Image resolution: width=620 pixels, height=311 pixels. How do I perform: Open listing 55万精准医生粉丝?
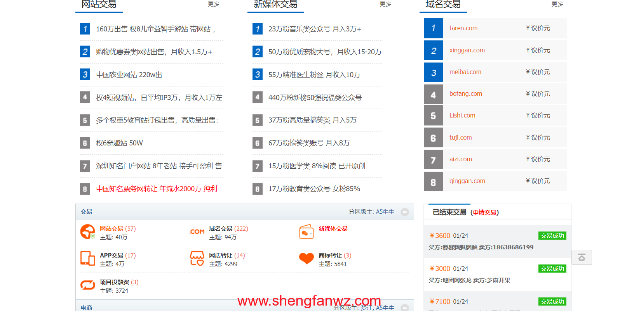point(314,75)
